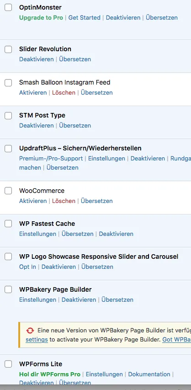Deactivate the Slider Revolution plugin

[x=36, y=59]
